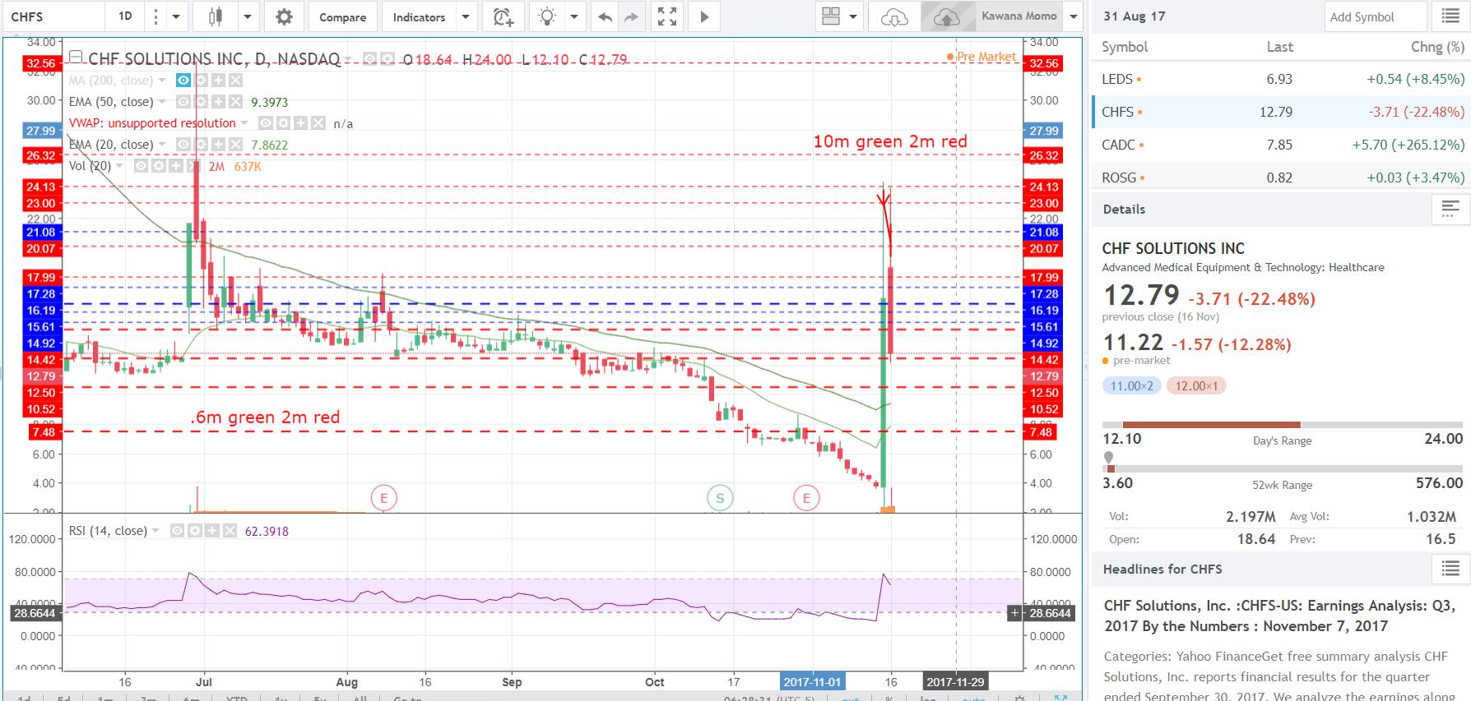Image resolution: width=1471 pixels, height=701 pixels.
Task: Redo the last chart action
Action: (x=631, y=16)
